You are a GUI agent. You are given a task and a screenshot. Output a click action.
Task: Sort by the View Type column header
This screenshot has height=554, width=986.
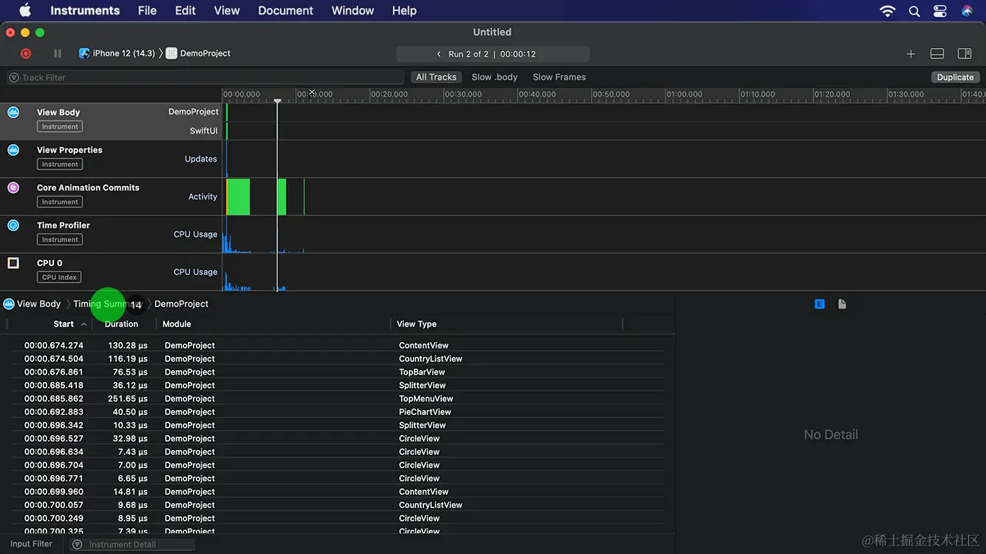pyautogui.click(x=417, y=324)
